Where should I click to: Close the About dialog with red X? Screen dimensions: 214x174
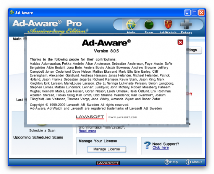(x=180, y=42)
